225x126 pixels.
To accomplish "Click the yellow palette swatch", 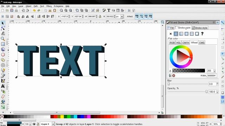I will click(x=62, y=117).
